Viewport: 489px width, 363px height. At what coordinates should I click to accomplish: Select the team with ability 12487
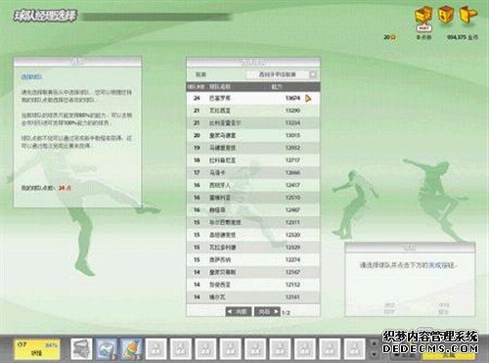coord(253,209)
